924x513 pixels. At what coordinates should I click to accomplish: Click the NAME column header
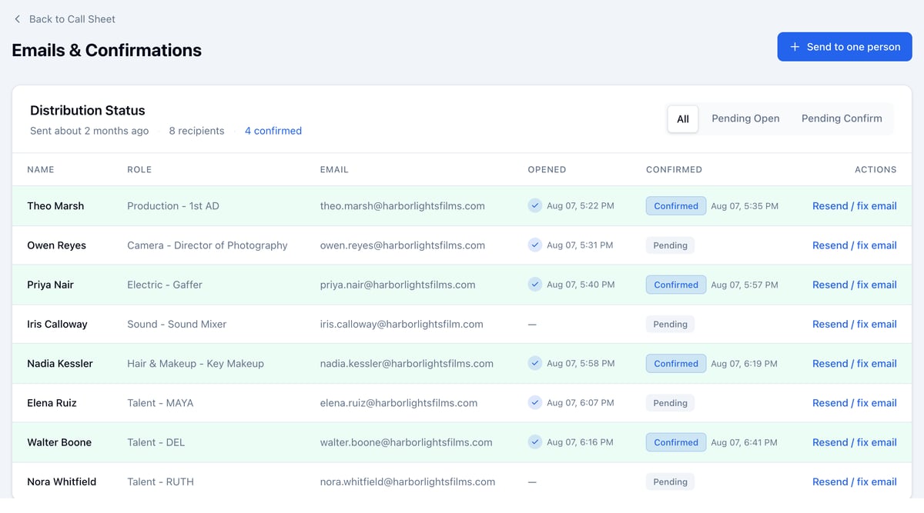[41, 169]
